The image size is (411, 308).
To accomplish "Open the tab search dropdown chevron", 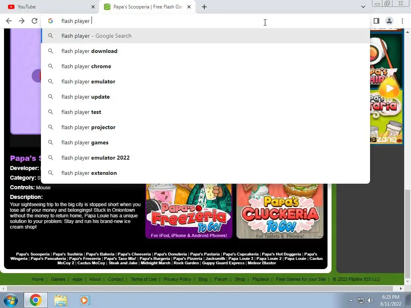I will click(x=363, y=7).
